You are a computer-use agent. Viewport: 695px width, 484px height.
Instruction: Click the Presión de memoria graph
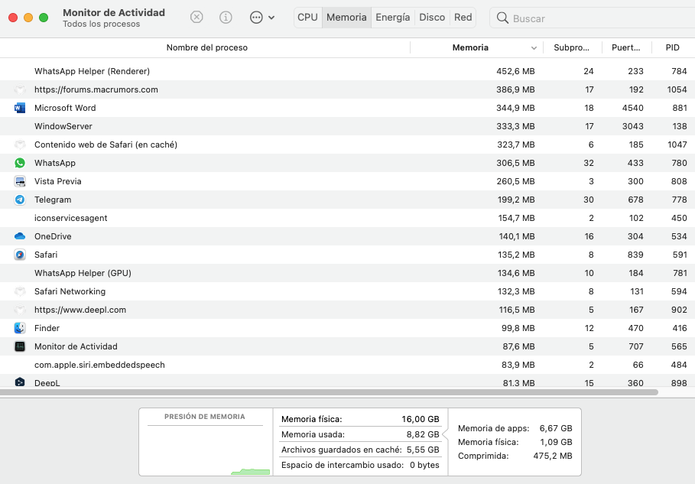click(x=206, y=450)
